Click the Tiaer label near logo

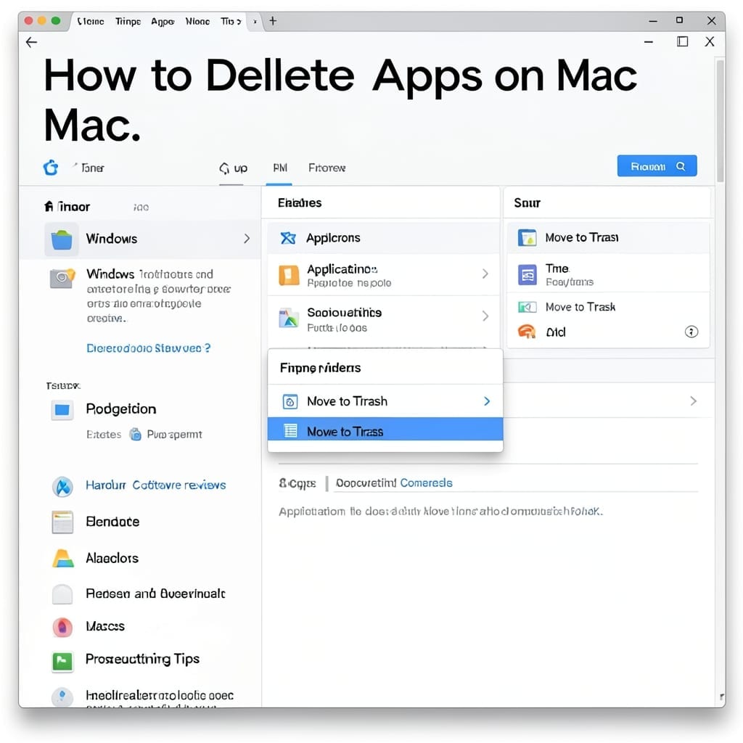[x=92, y=168]
